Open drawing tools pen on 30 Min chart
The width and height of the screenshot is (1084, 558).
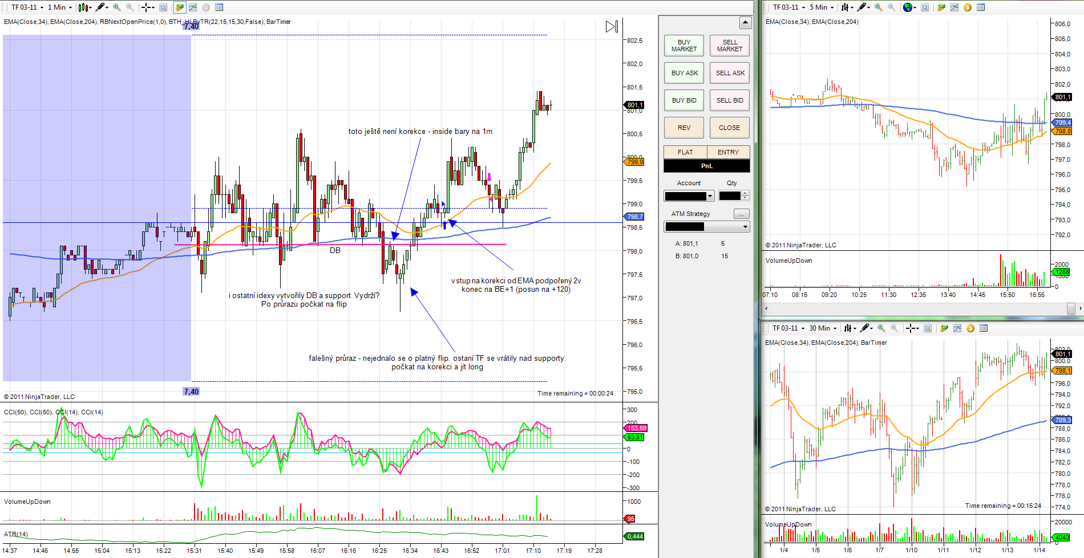pos(867,328)
